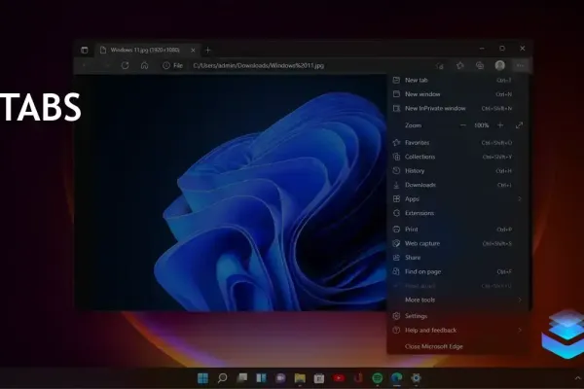Screen dimensions: 584x389
Task: Open Extensions from the menu
Action: tap(457, 213)
